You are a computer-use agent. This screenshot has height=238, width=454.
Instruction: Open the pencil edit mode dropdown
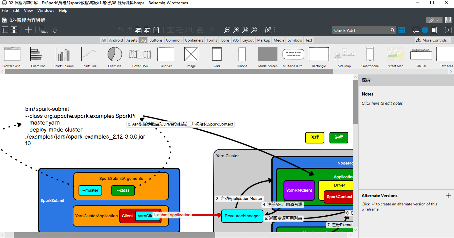click(434, 20)
